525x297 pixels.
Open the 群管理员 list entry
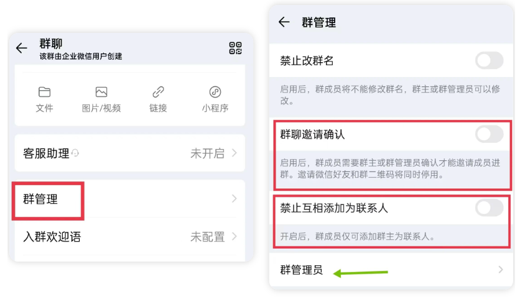point(302,270)
